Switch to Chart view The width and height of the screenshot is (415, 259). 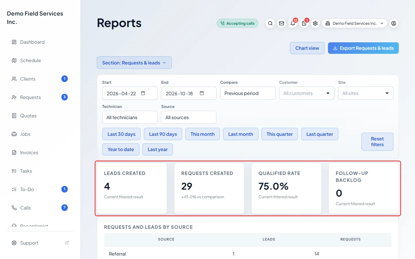point(307,48)
